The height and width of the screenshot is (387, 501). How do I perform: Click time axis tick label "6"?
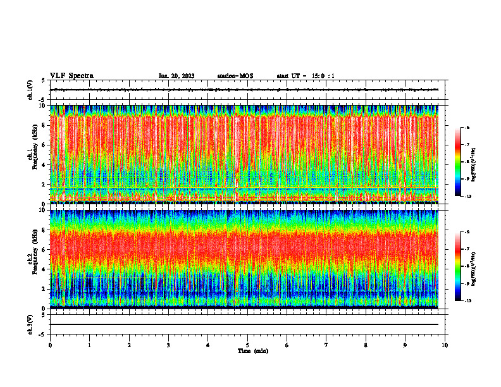(287, 345)
